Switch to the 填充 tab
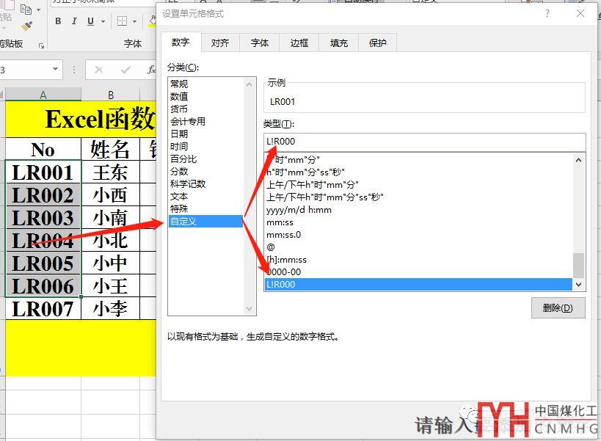The height and width of the screenshot is (441, 601). click(x=339, y=43)
